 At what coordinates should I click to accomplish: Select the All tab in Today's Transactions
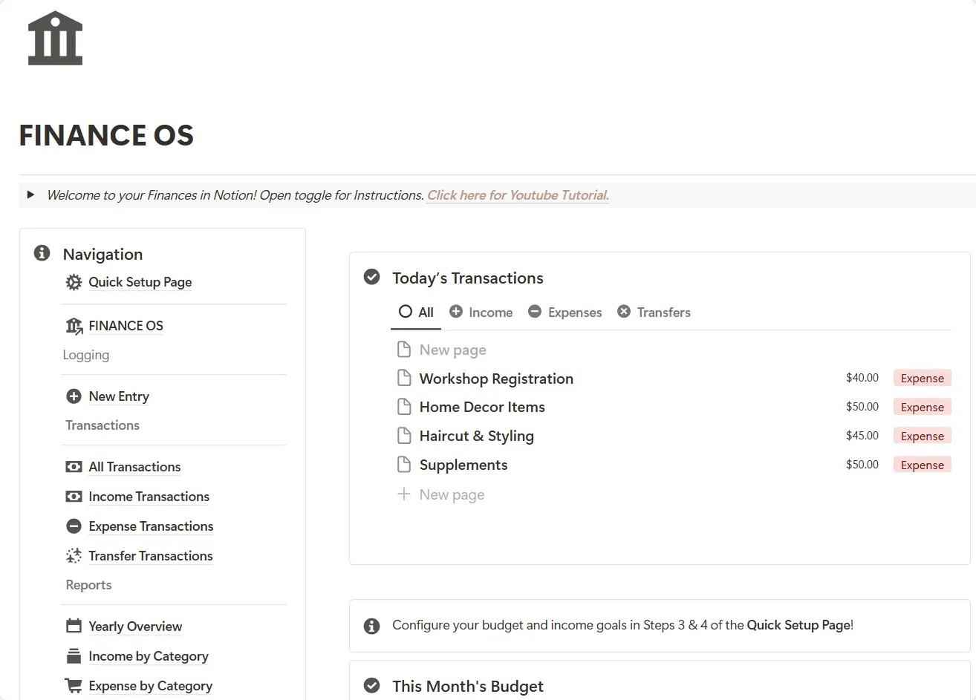pos(416,313)
